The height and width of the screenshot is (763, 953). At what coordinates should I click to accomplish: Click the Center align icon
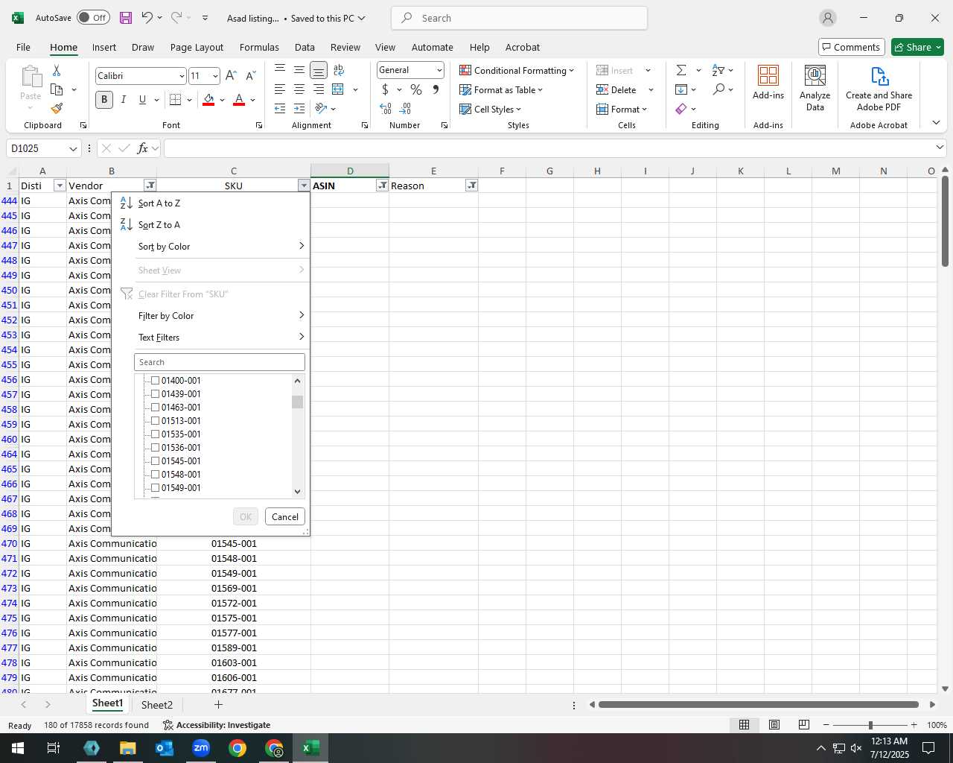tap(299, 89)
